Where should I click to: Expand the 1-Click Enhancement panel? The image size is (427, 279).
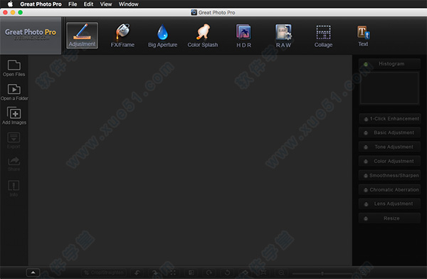tap(390, 119)
